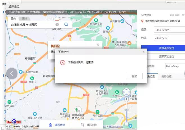Switch to the 国内 tab
This screenshot has width=185, height=130.
(13, 19)
